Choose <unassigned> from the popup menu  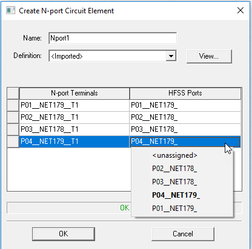182,155
